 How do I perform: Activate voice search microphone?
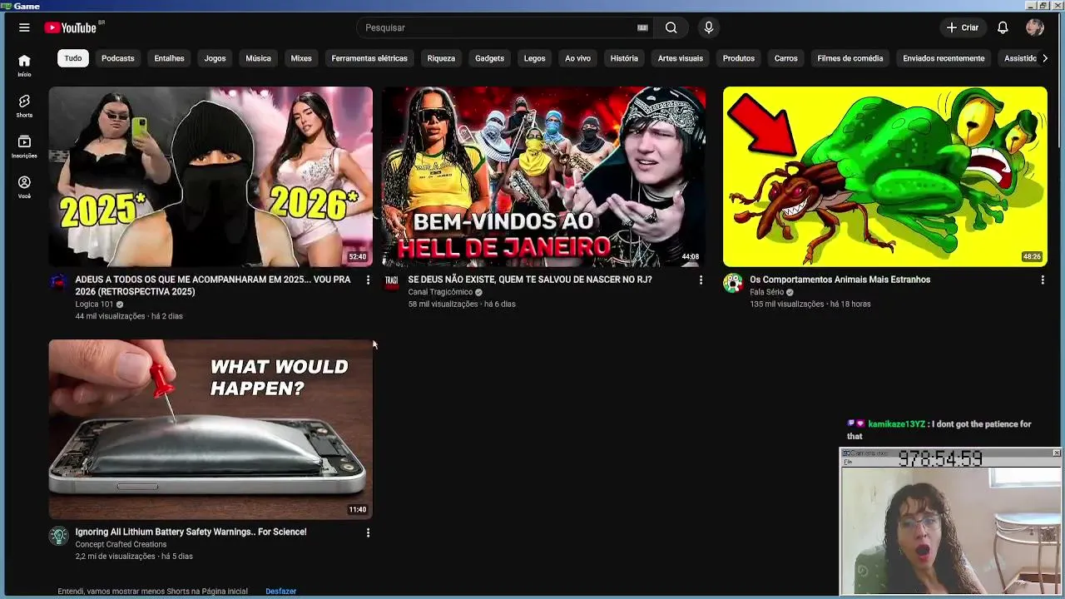click(x=709, y=27)
